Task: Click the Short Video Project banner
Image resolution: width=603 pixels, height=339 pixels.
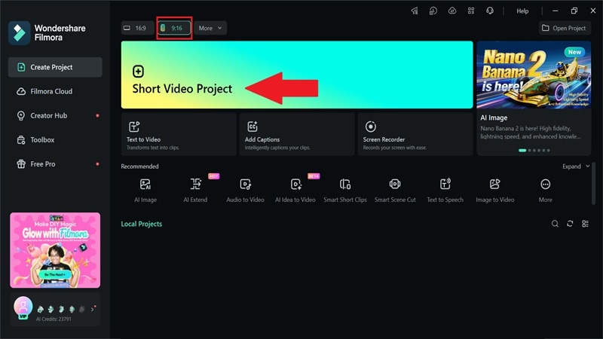Action: tap(296, 75)
